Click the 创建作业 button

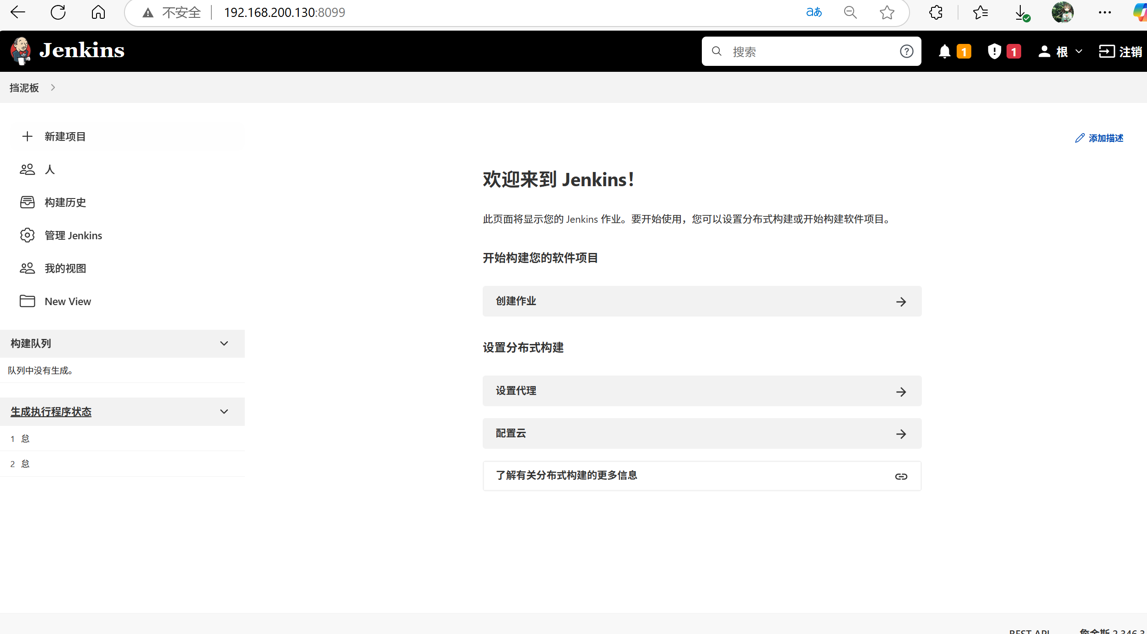[701, 301]
